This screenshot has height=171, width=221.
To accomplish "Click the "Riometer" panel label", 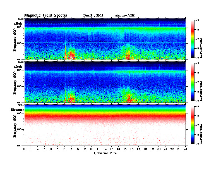I will coord(17,110).
